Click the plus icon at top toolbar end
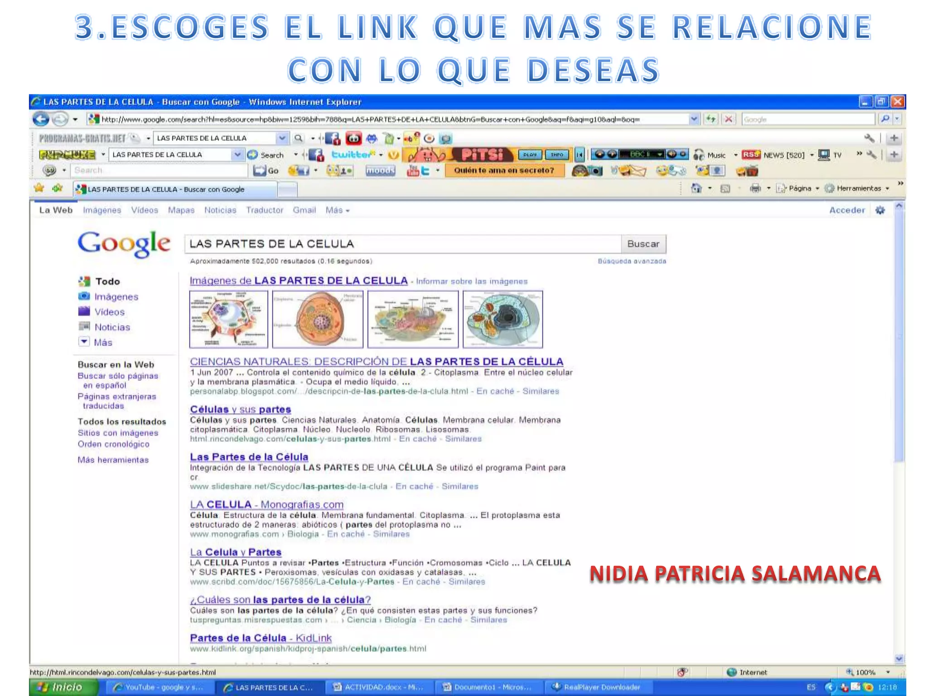928x696 pixels. point(894,138)
